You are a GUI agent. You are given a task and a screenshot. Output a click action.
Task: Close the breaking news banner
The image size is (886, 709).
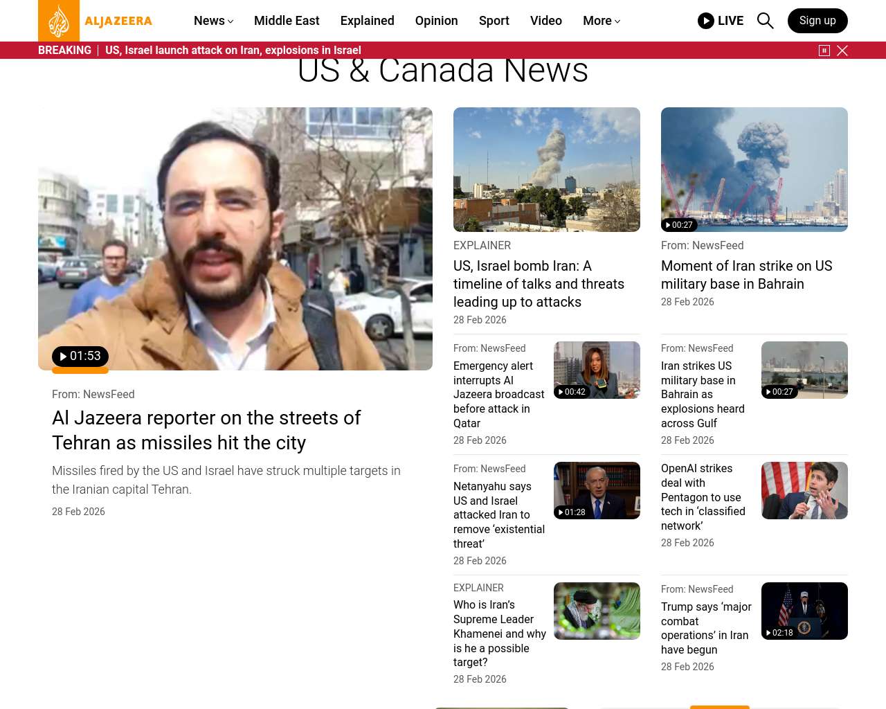point(842,51)
